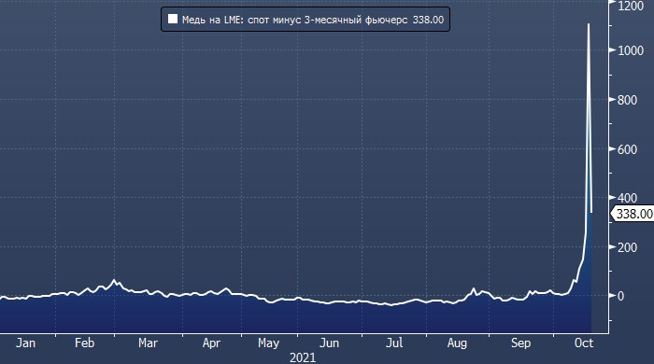Click the 200 tick on price axis
Screen dimensions: 654x364
click(627, 247)
